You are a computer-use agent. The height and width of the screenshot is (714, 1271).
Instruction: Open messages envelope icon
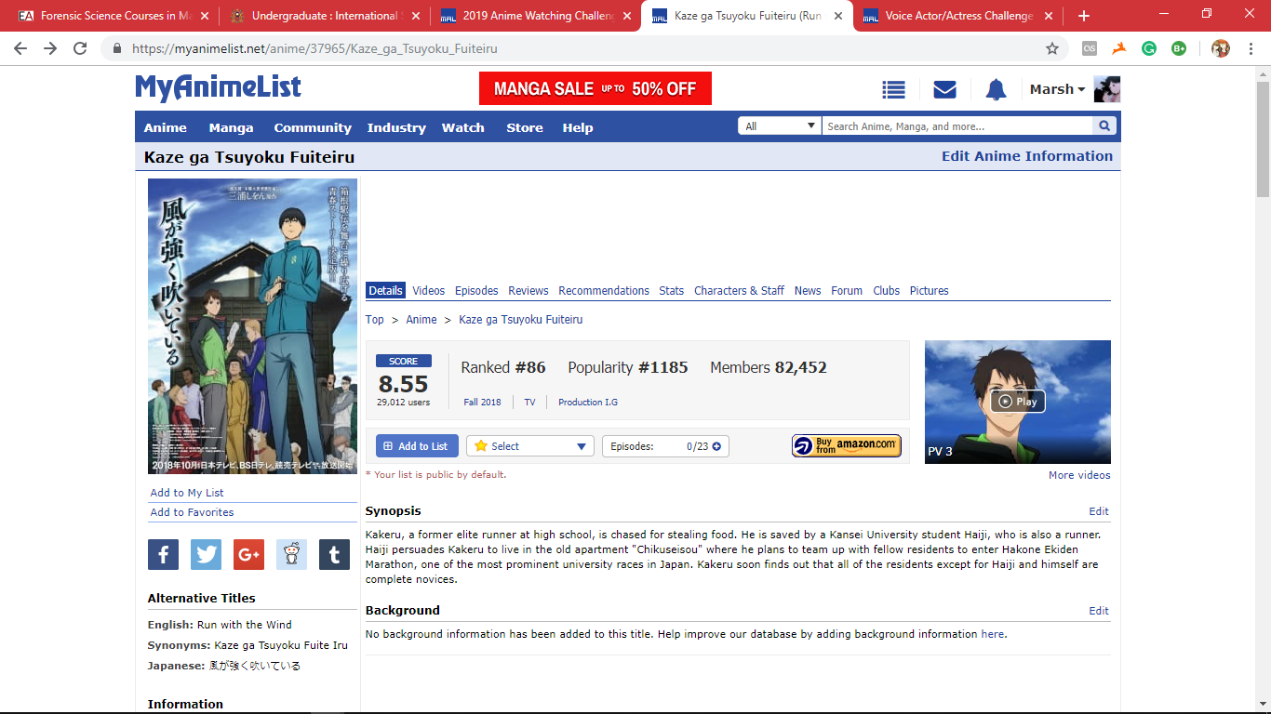pos(944,89)
